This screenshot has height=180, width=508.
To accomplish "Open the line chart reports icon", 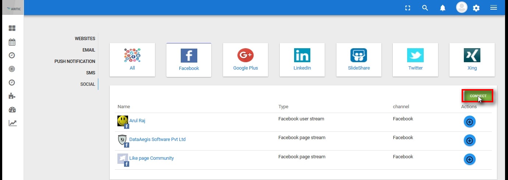I will click(x=13, y=123).
